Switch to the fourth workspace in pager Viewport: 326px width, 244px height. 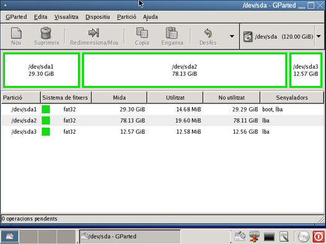[x=66, y=236]
